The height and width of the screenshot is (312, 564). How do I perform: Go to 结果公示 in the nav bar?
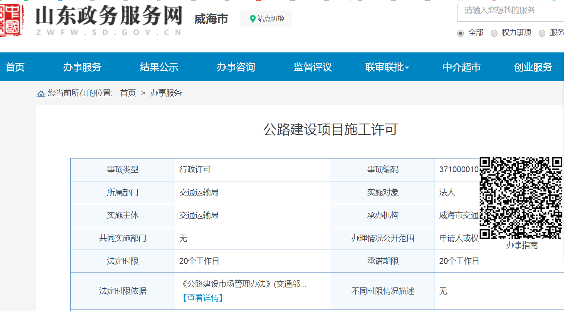pyautogui.click(x=159, y=67)
